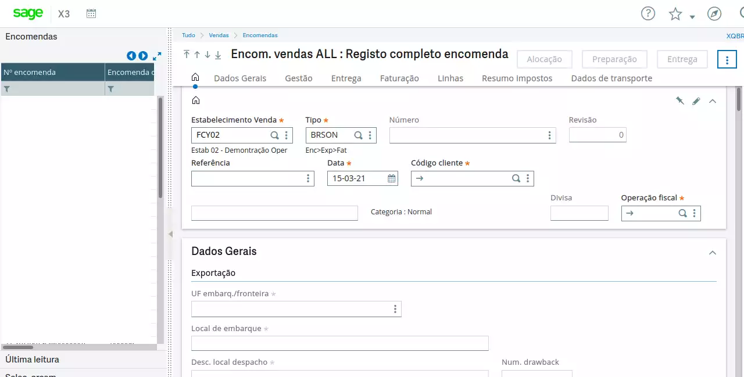Image resolution: width=744 pixels, height=377 pixels.
Task: Click the Local de embarque input field
Action: pos(339,343)
